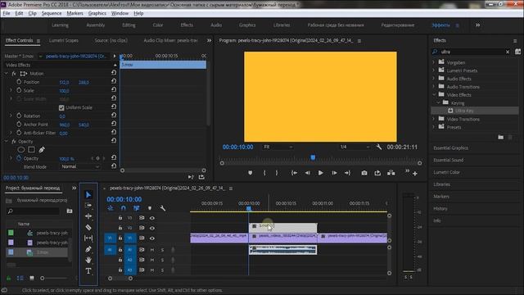
Task: Create new bin in Project panel
Action: [x=69, y=211]
